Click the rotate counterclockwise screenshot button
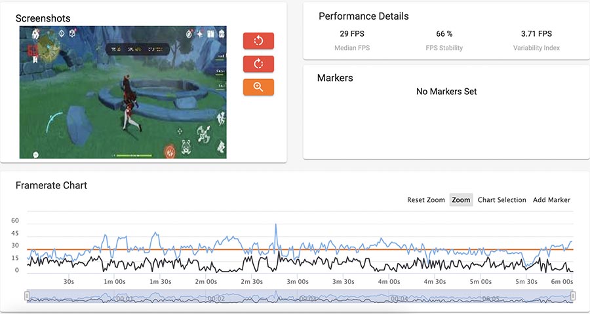 pyautogui.click(x=258, y=41)
